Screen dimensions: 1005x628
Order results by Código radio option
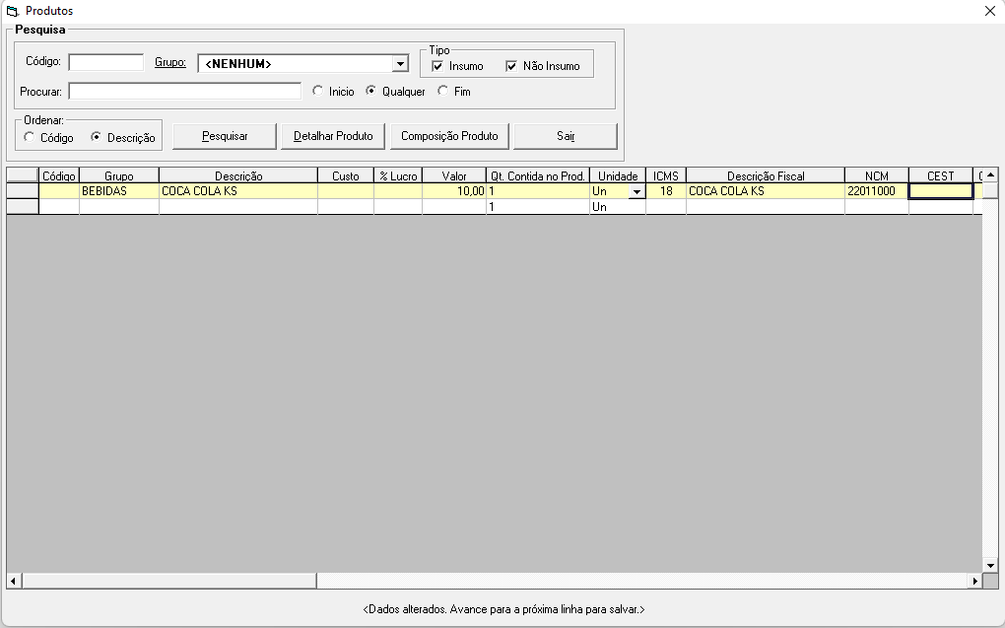30,137
